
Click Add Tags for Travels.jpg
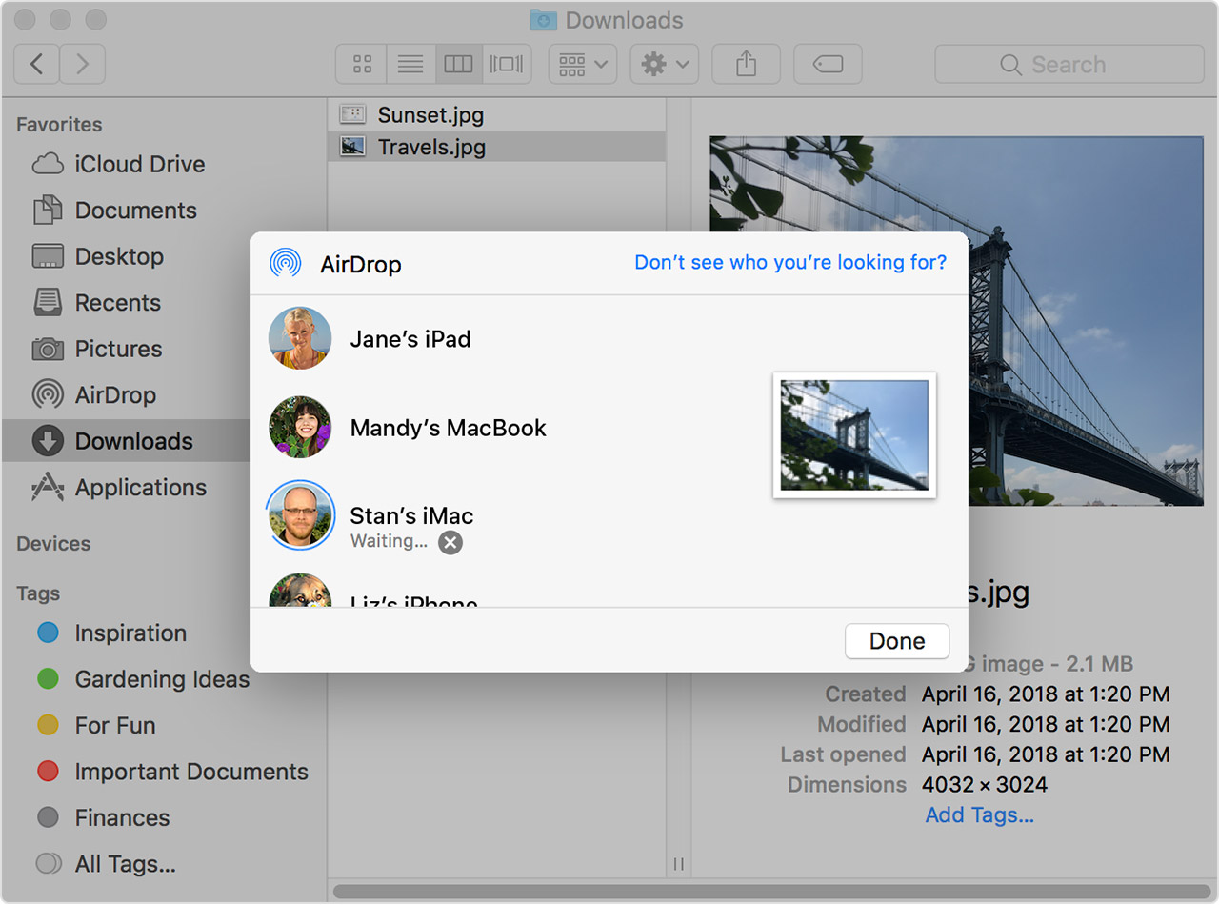(x=979, y=814)
